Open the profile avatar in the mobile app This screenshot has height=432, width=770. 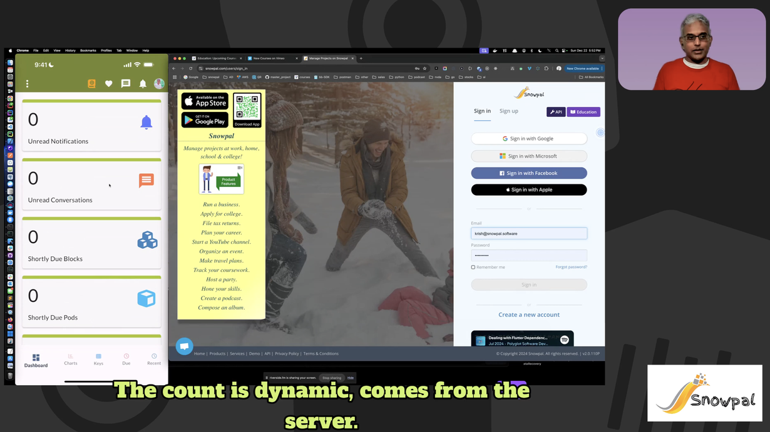click(159, 84)
